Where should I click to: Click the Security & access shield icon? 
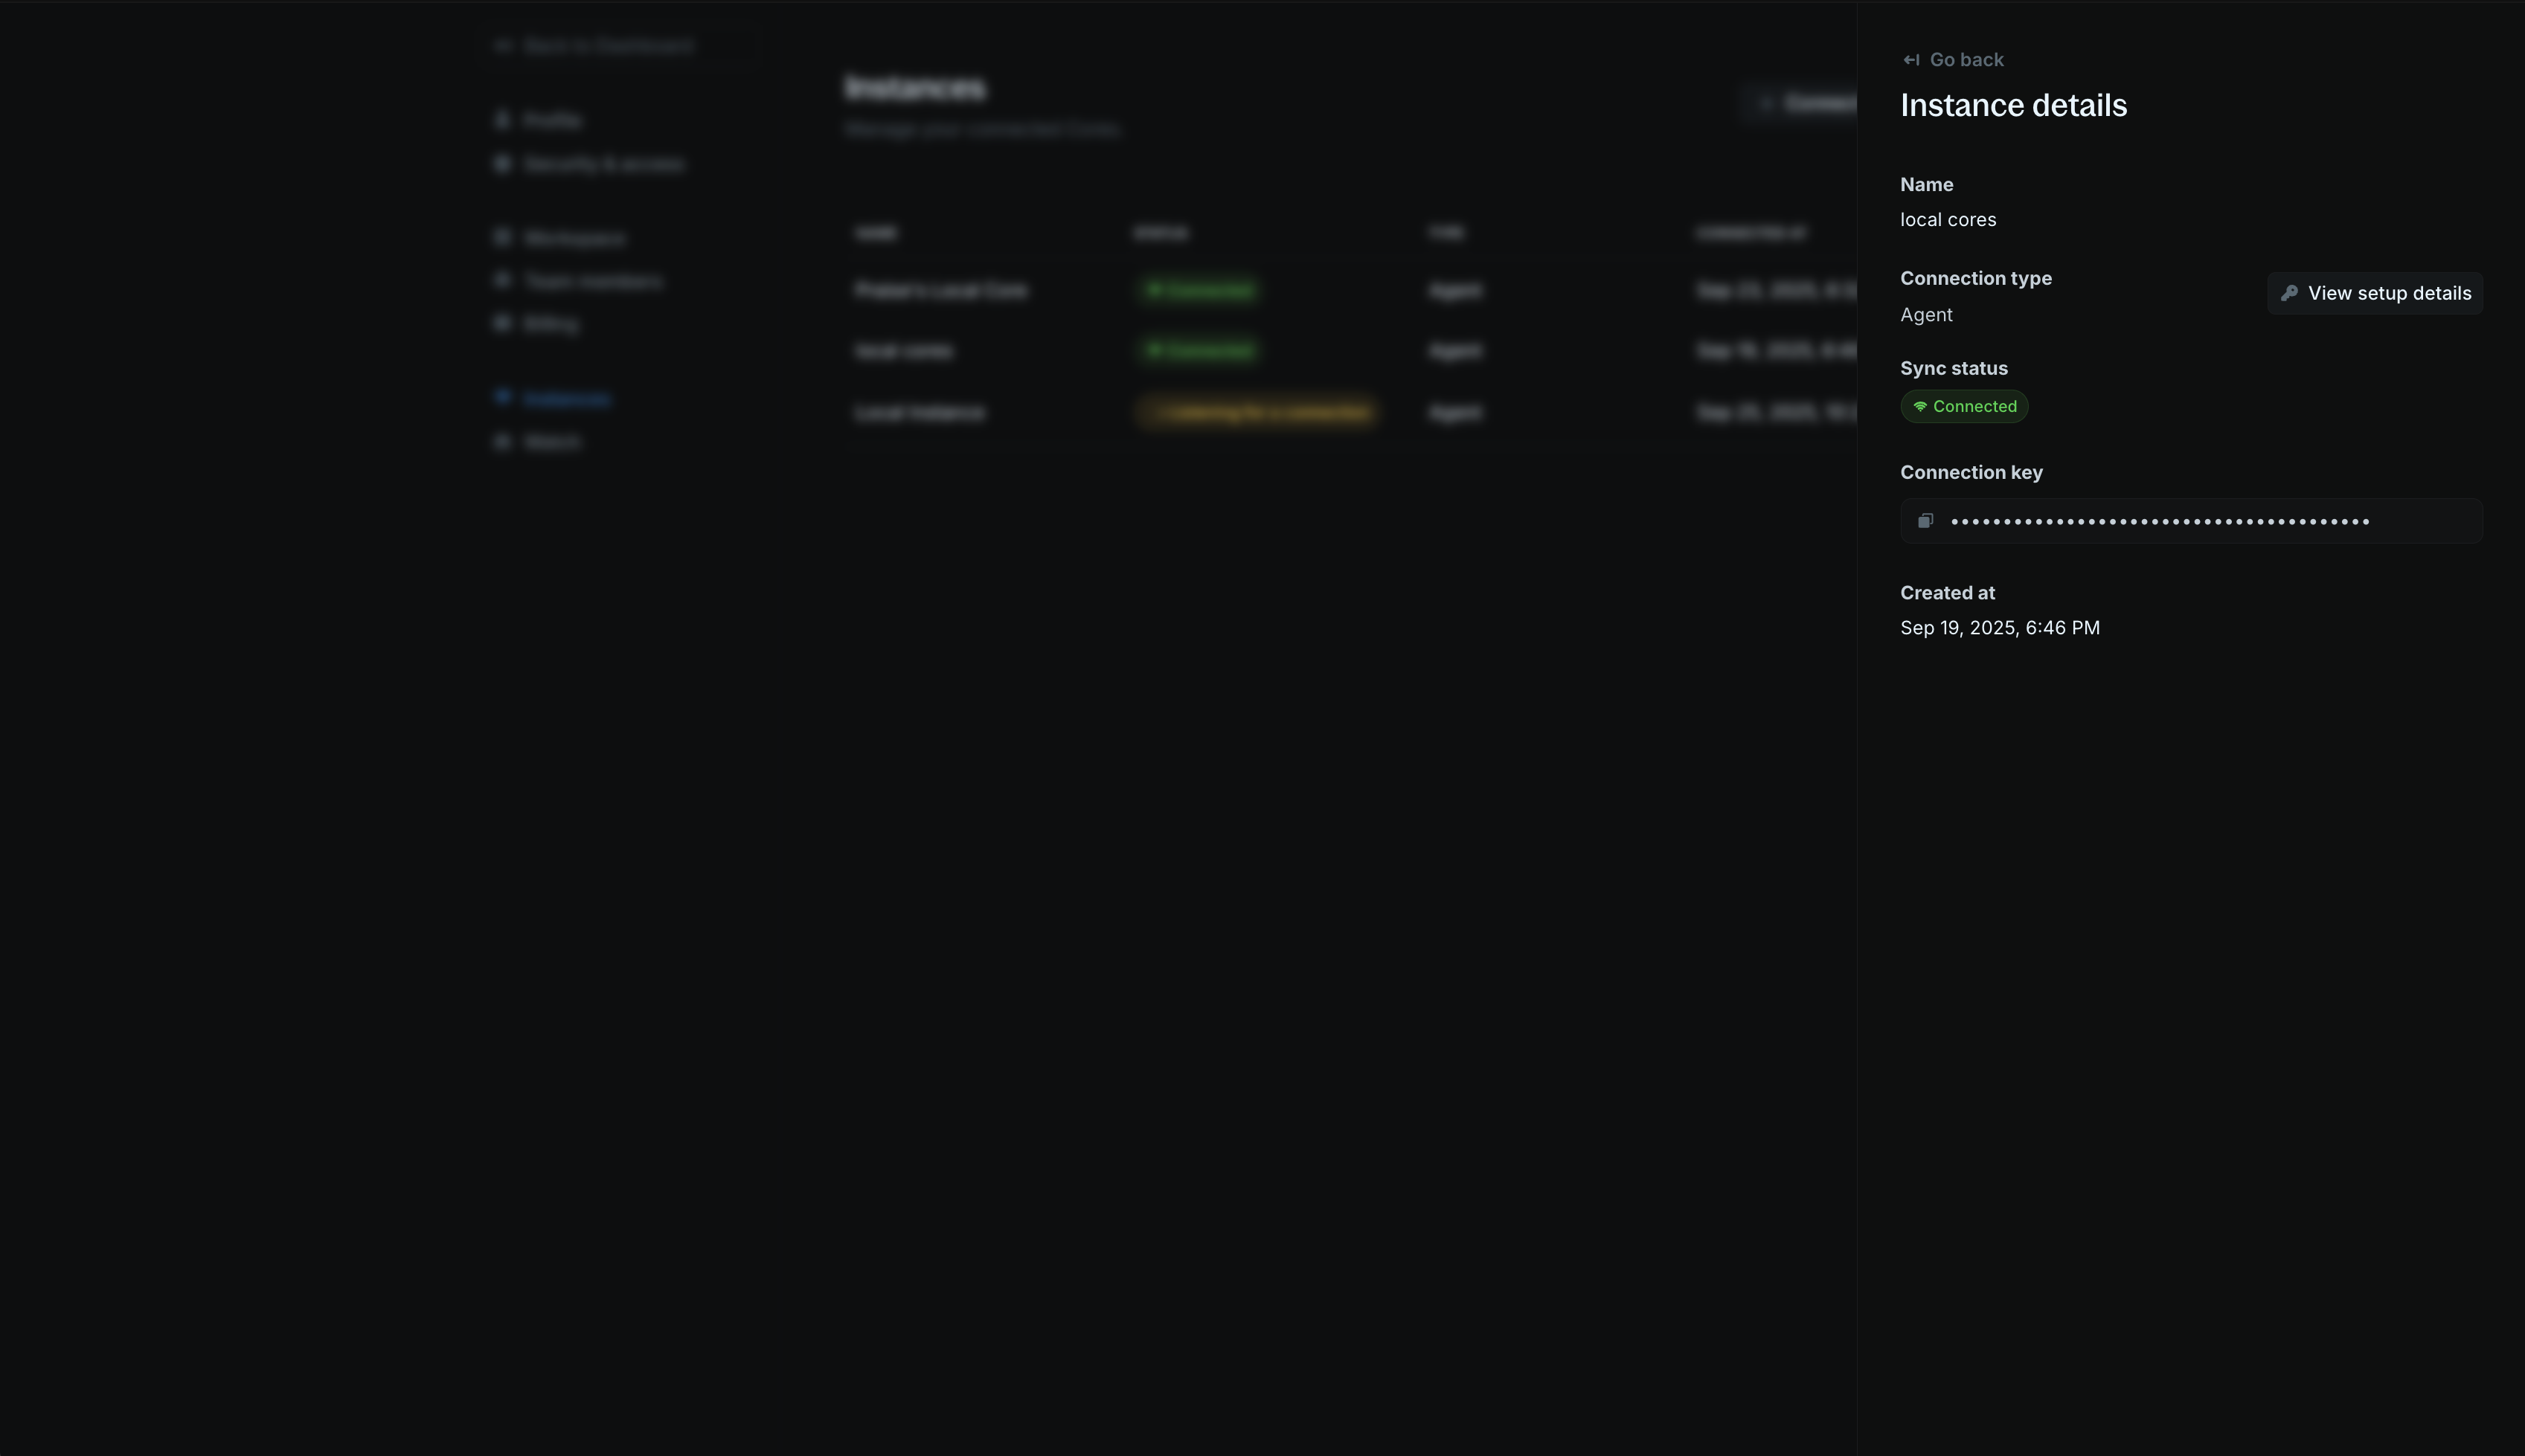tap(503, 163)
